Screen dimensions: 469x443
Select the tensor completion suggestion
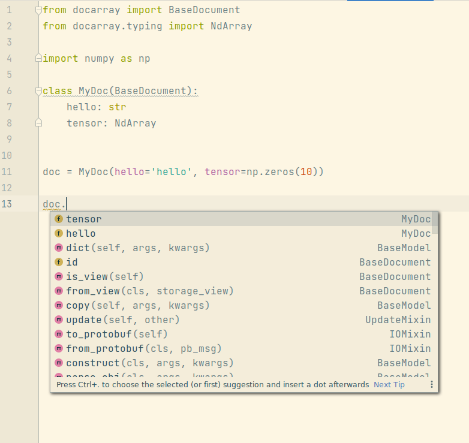tap(243, 219)
